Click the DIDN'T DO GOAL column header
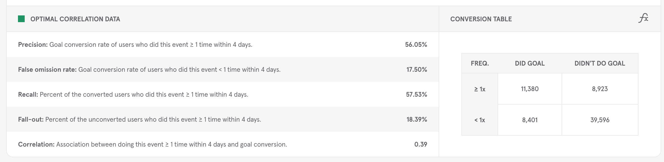 coord(600,63)
